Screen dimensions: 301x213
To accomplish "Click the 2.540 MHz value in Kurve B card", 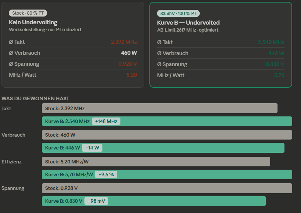I will click(x=271, y=42).
